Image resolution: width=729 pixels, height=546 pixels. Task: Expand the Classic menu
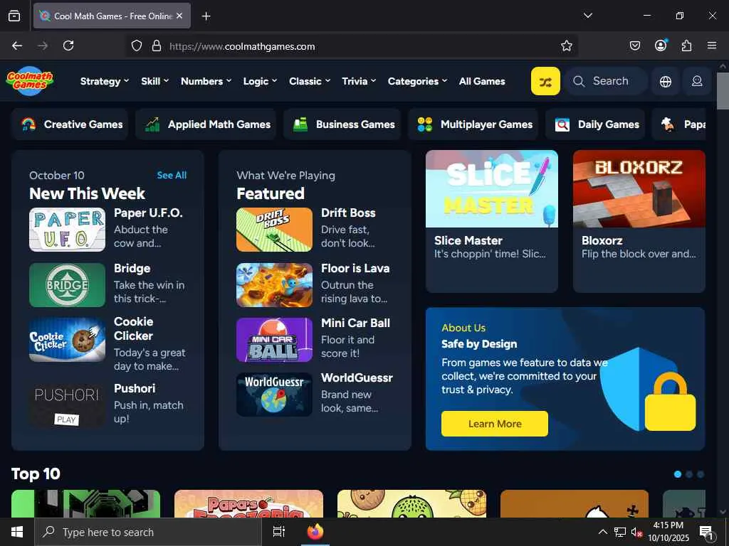tap(310, 81)
